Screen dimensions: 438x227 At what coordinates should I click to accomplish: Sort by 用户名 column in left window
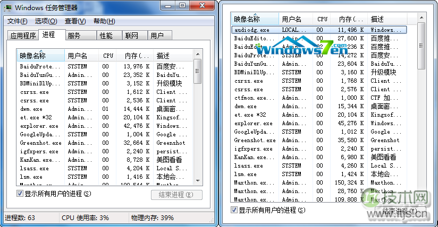pyautogui.click(x=81, y=56)
